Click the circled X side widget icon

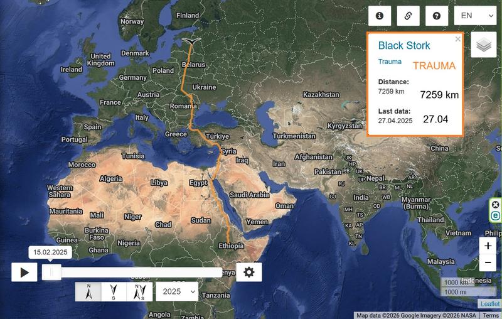[495, 205]
